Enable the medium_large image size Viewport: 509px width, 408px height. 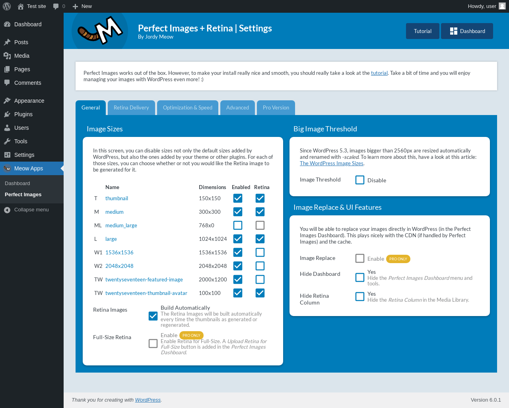coord(238,225)
